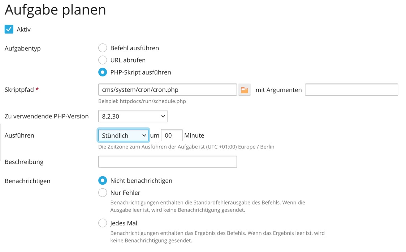Open the folder browser for script path
This screenshot has width=406, height=252.
pos(245,90)
